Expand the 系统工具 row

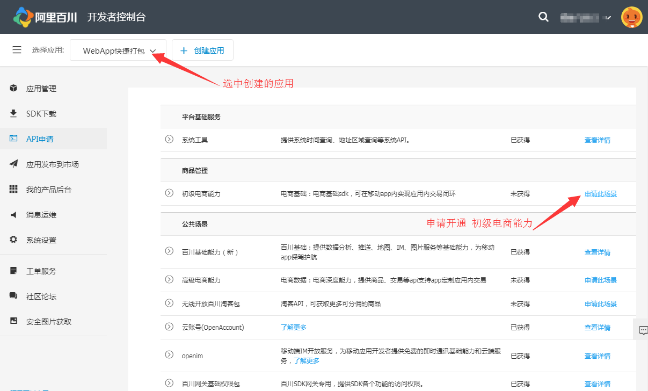tap(169, 140)
